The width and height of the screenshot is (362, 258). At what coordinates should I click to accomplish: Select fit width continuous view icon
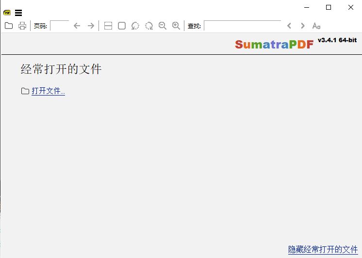pyautogui.click(x=108, y=26)
